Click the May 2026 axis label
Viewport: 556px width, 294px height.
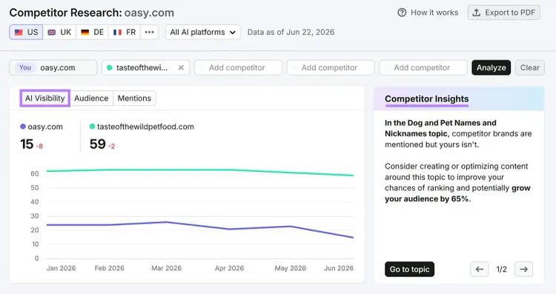291,268
